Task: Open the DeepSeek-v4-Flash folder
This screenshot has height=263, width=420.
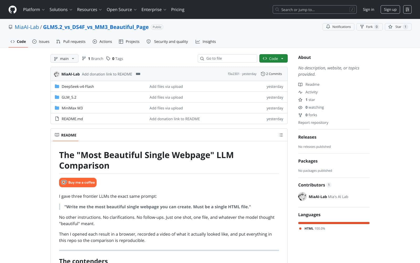Action: [x=78, y=87]
